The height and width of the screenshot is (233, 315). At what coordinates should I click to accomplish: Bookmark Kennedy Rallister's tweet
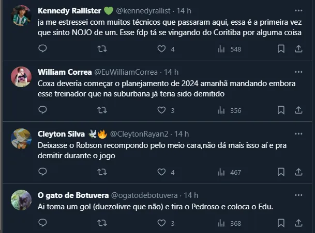pos(281,49)
